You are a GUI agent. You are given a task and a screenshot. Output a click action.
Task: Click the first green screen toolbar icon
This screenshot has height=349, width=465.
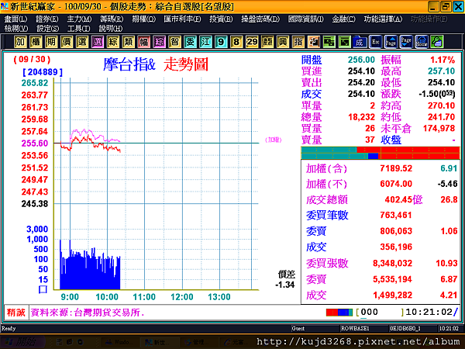[329, 42]
